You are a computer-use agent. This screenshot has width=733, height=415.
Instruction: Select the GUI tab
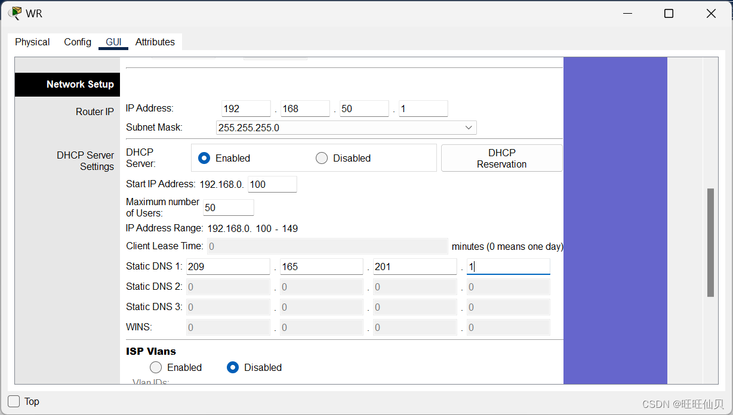pyautogui.click(x=113, y=42)
